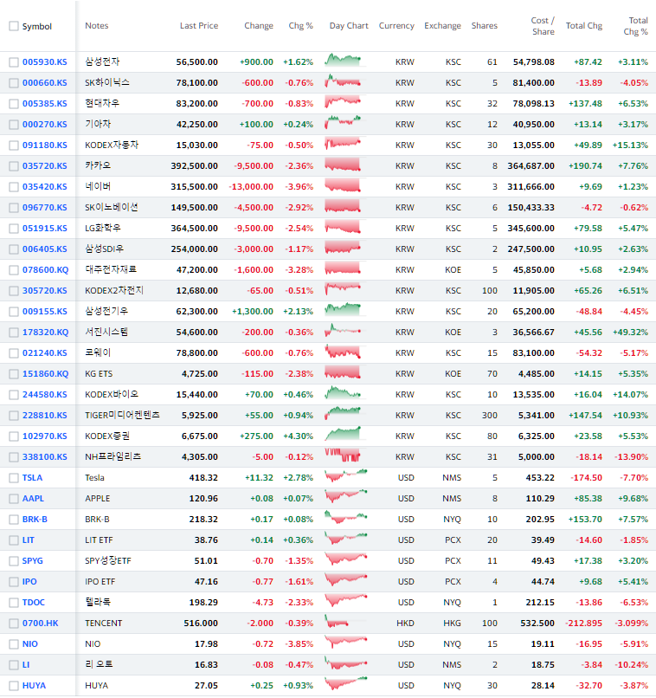This screenshot has width=656, height=698.
Task: Click the note "APPLE"
Action: coord(98,499)
